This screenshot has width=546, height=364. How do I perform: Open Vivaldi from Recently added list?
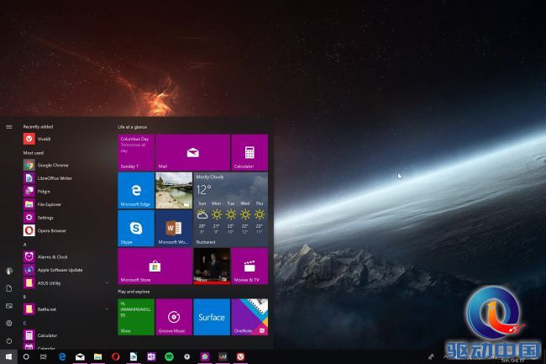coord(66,139)
